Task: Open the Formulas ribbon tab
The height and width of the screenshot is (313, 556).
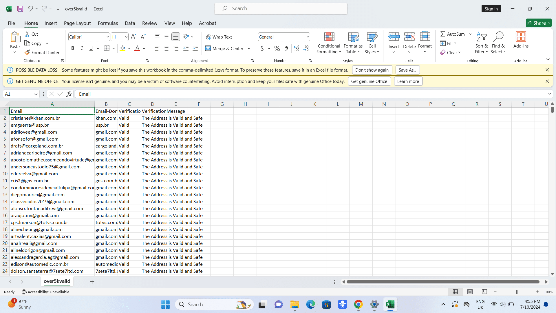Action: coord(108,23)
